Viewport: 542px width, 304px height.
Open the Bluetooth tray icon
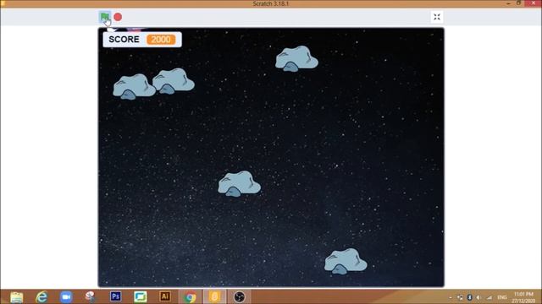click(x=469, y=297)
